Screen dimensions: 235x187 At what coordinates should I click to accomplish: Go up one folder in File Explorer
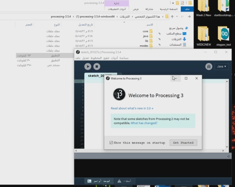click(x=172, y=17)
